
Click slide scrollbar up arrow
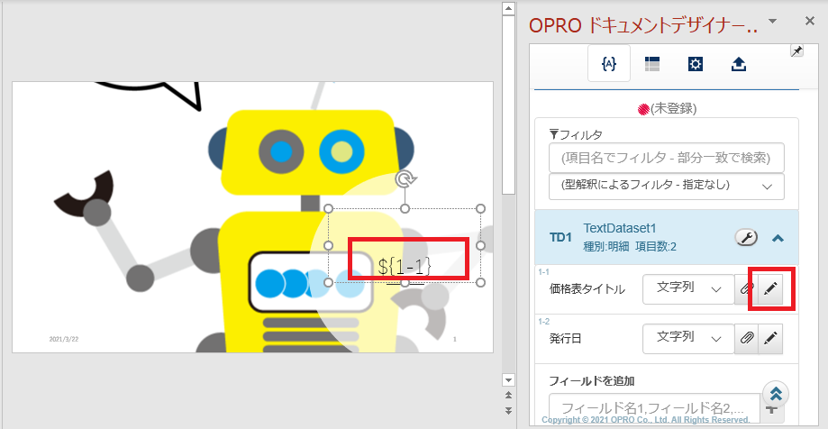508,8
